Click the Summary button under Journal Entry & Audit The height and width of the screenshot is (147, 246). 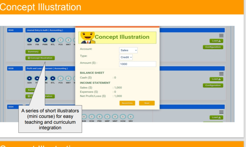click(x=33, y=52)
